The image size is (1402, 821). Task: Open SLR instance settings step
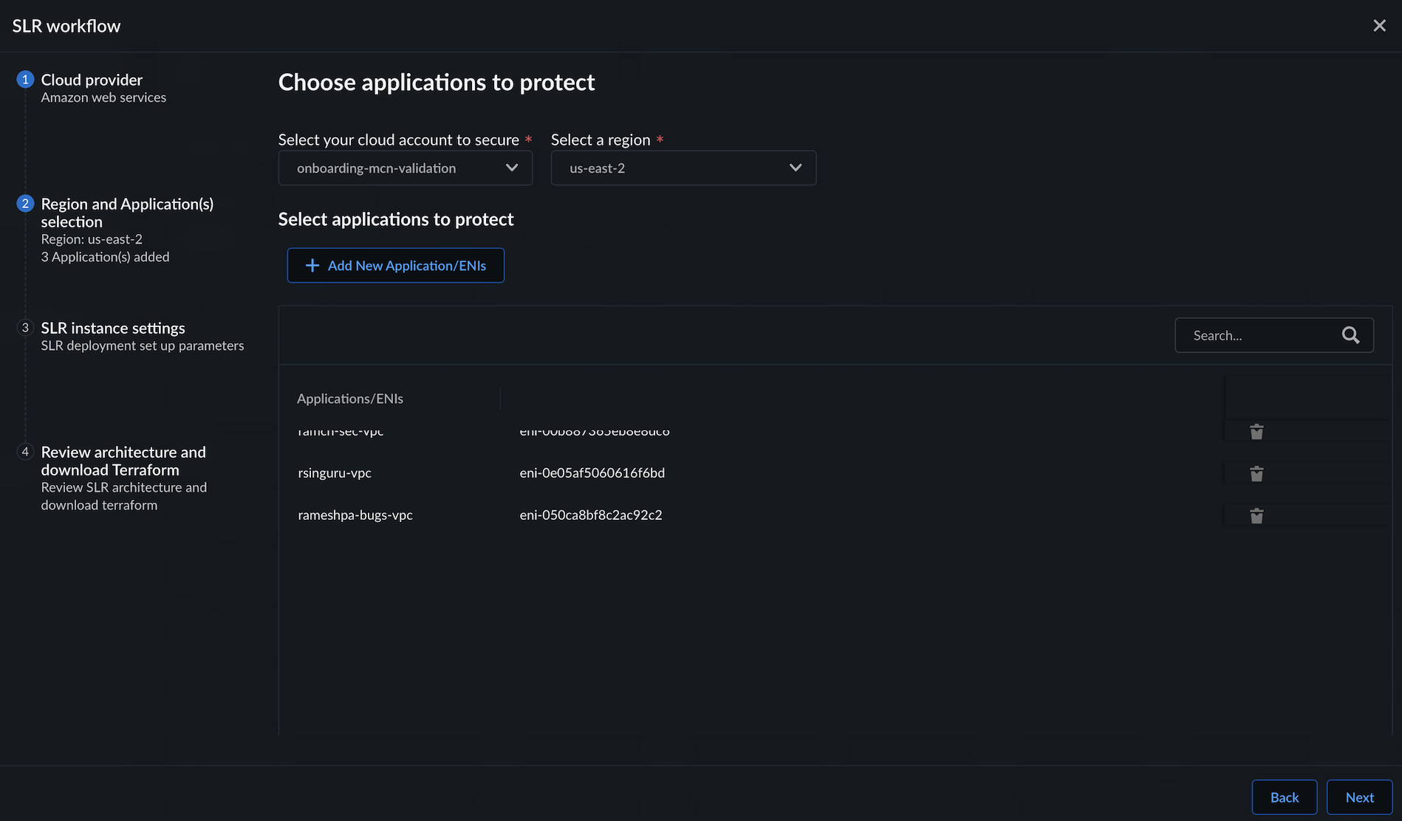[113, 328]
